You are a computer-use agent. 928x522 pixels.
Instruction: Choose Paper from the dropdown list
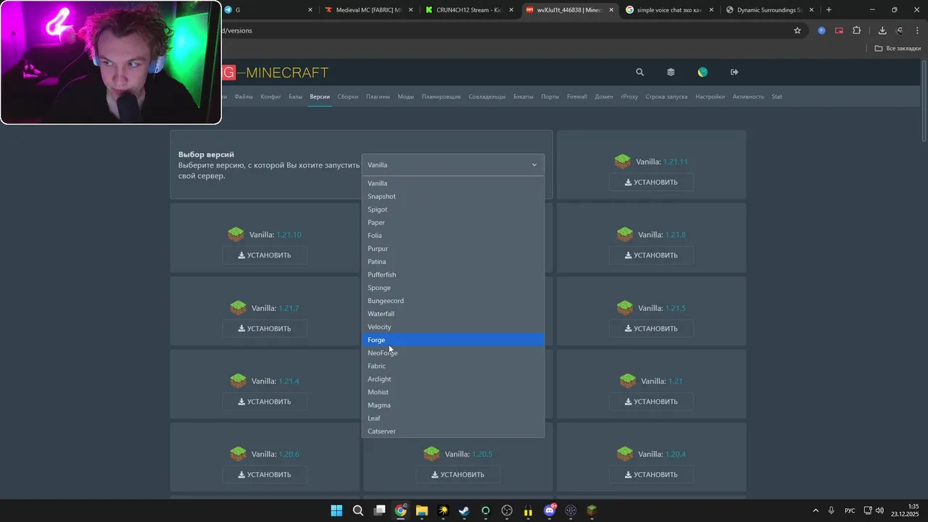(452, 223)
